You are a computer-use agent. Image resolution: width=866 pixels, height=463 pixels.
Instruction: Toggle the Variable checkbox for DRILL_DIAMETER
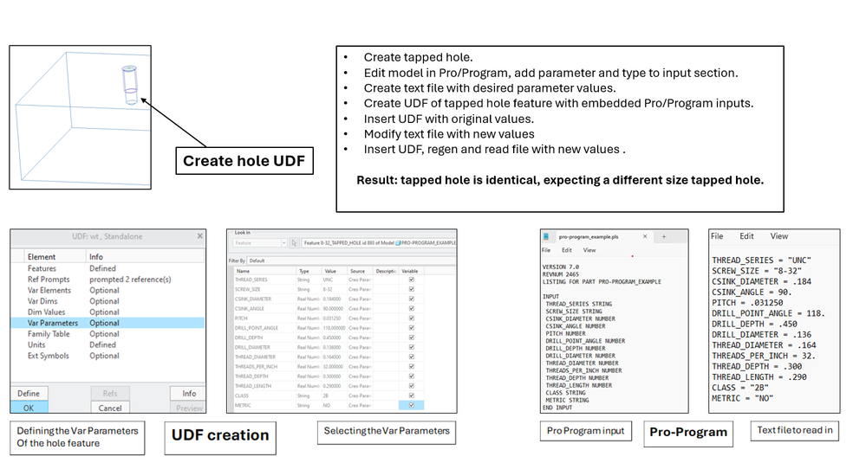411,347
